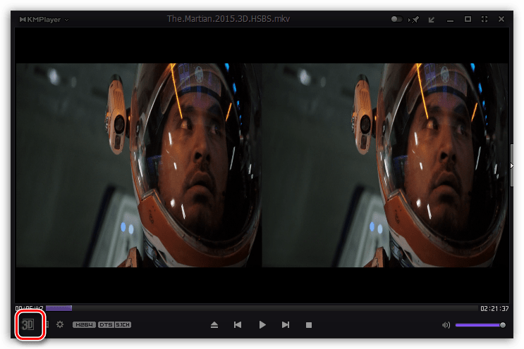
Task: Open the settings gear in the control bar
Action: (x=60, y=324)
